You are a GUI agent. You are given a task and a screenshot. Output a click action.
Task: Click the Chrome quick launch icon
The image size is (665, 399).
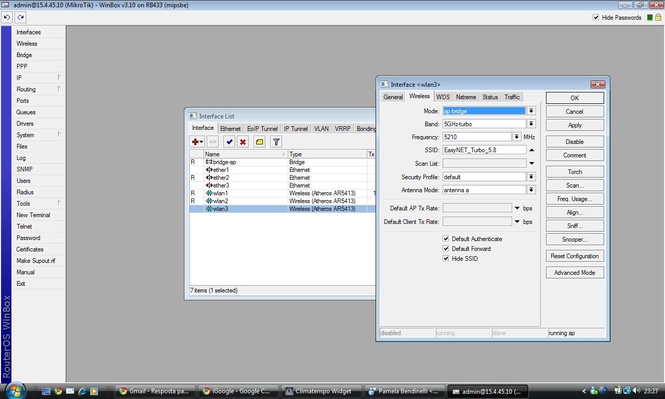[58, 391]
